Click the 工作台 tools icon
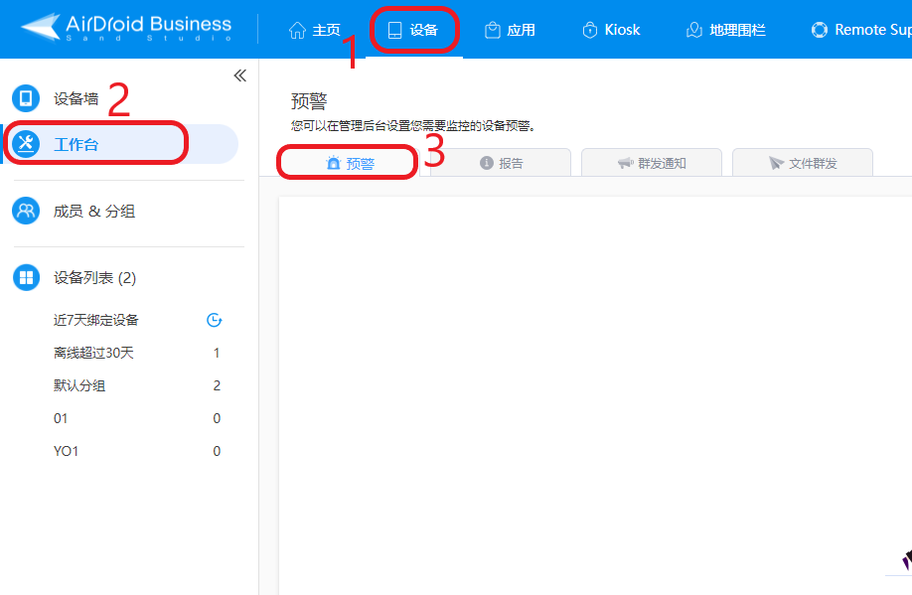912x595 pixels. pos(26,144)
